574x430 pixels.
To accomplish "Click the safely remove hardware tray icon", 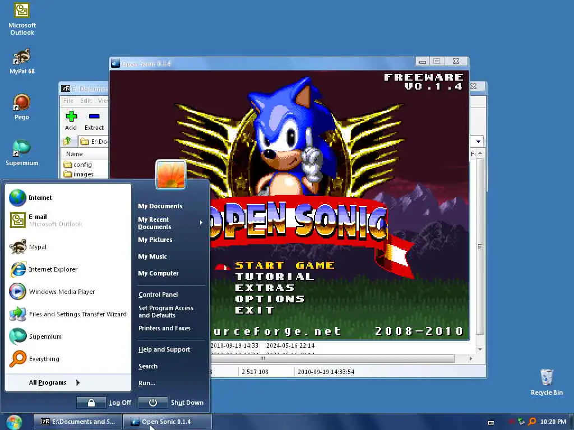I will (x=521, y=422).
